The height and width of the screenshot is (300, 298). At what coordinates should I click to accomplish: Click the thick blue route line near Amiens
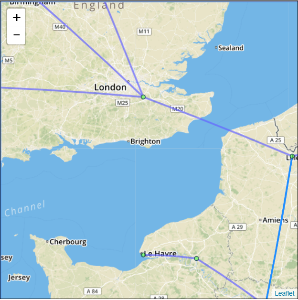pyautogui.click(x=280, y=226)
